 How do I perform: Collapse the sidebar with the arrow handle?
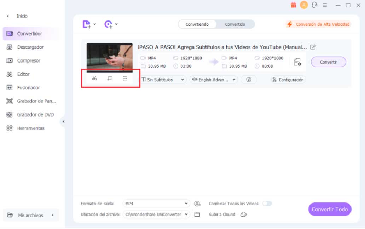click(x=63, y=122)
